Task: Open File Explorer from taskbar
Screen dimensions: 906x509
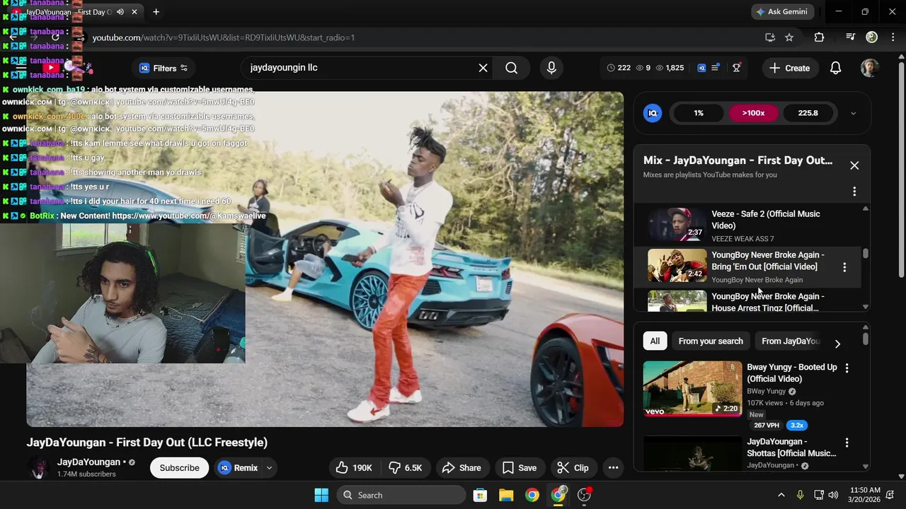Action: click(506, 496)
